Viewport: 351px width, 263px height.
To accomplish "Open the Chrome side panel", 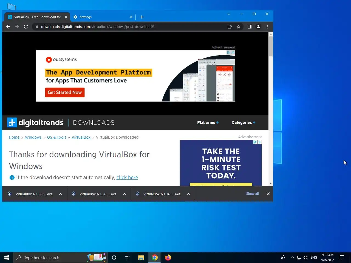I will tap(249, 27).
